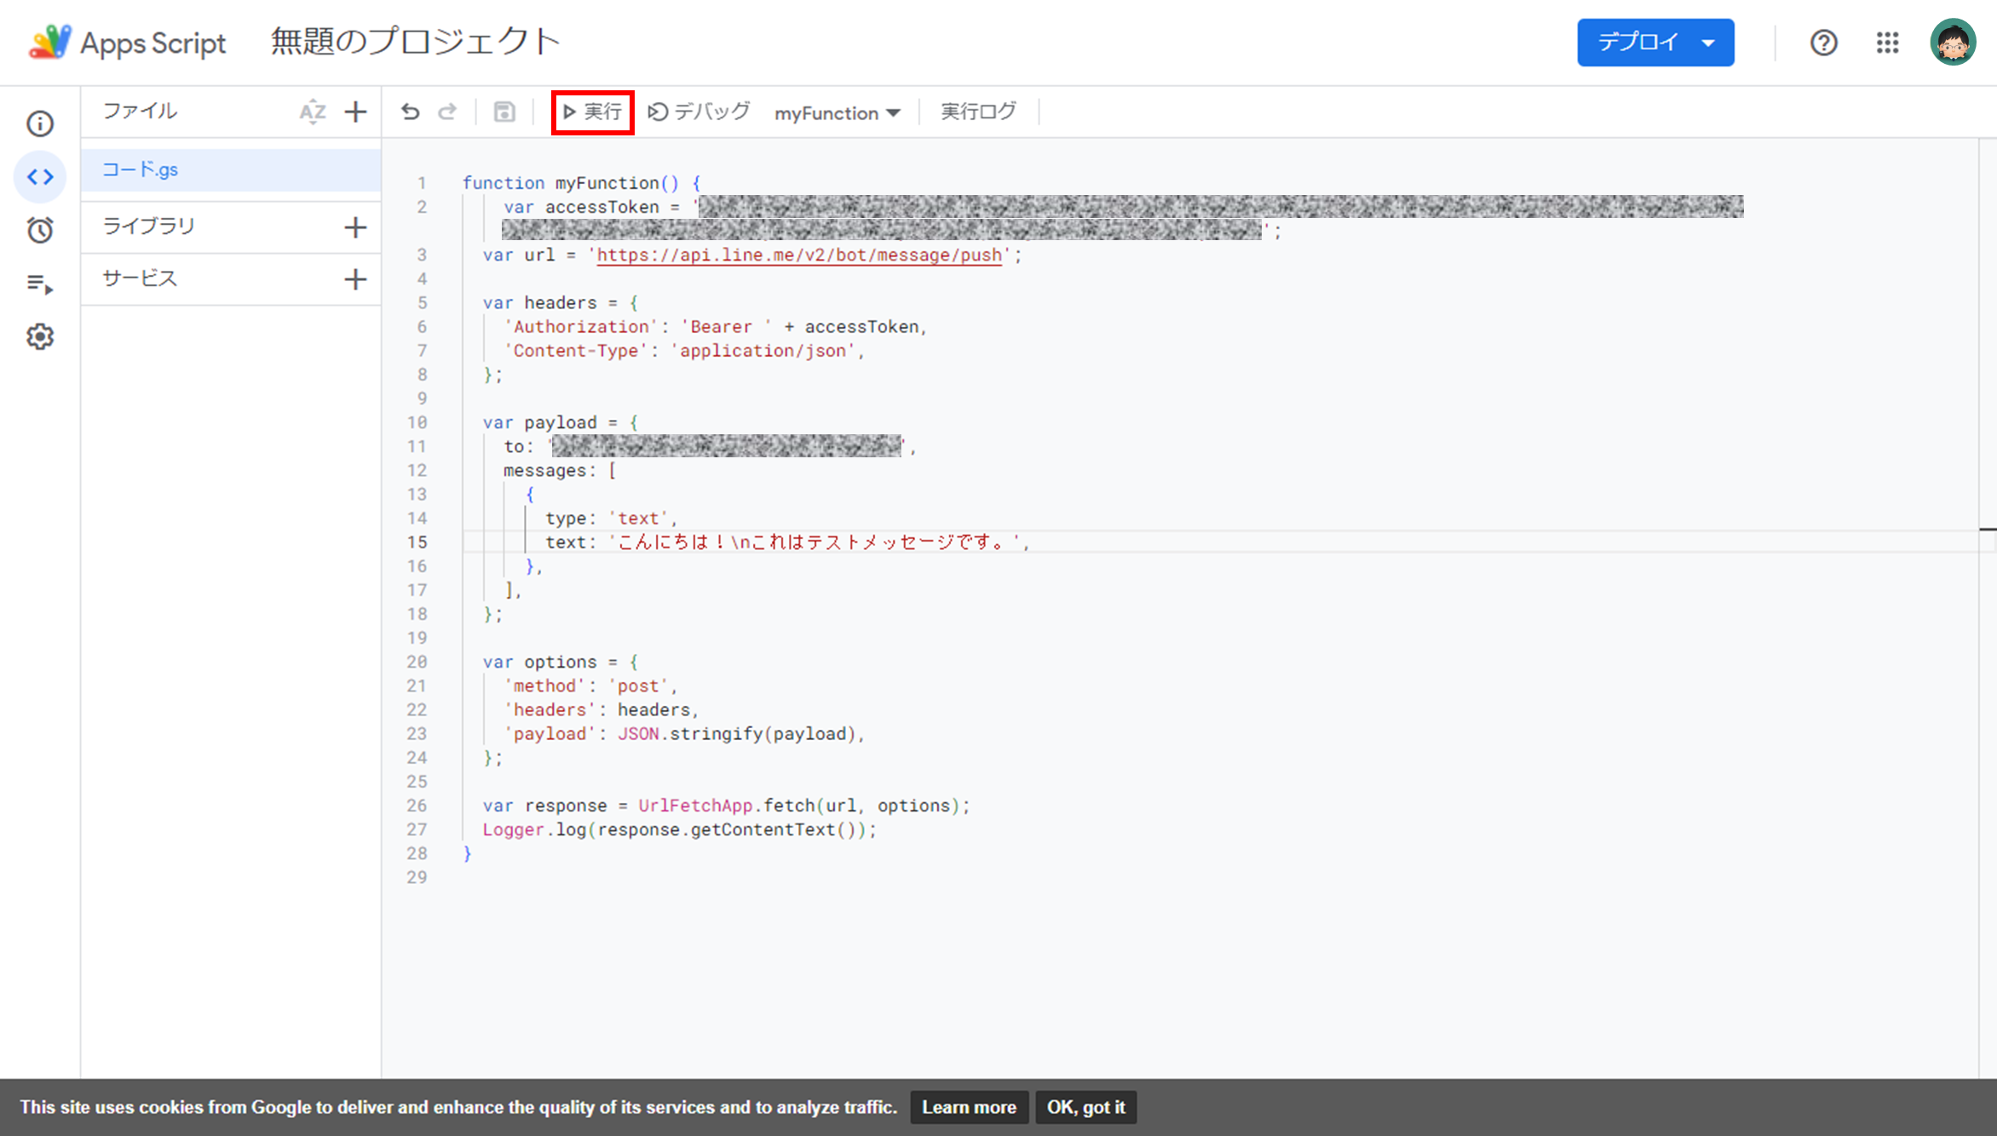Dismiss cookie notice with OK, got it
The width and height of the screenshot is (1997, 1136).
(x=1085, y=1107)
